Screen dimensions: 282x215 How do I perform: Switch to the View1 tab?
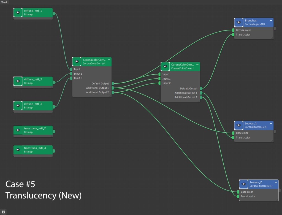click(x=4, y=2)
